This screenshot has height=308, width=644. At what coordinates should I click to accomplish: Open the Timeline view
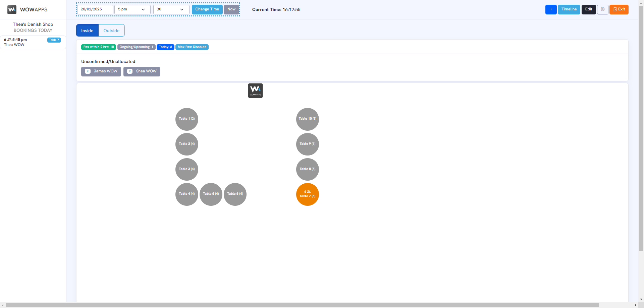[569, 9]
